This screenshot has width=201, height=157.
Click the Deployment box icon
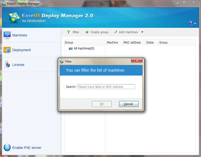pyautogui.click(x=7, y=50)
